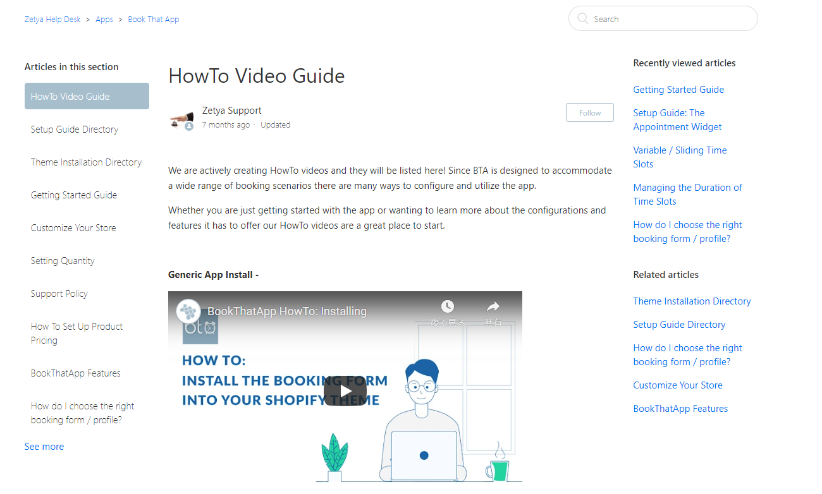Click the search magnifier icon

coord(582,19)
